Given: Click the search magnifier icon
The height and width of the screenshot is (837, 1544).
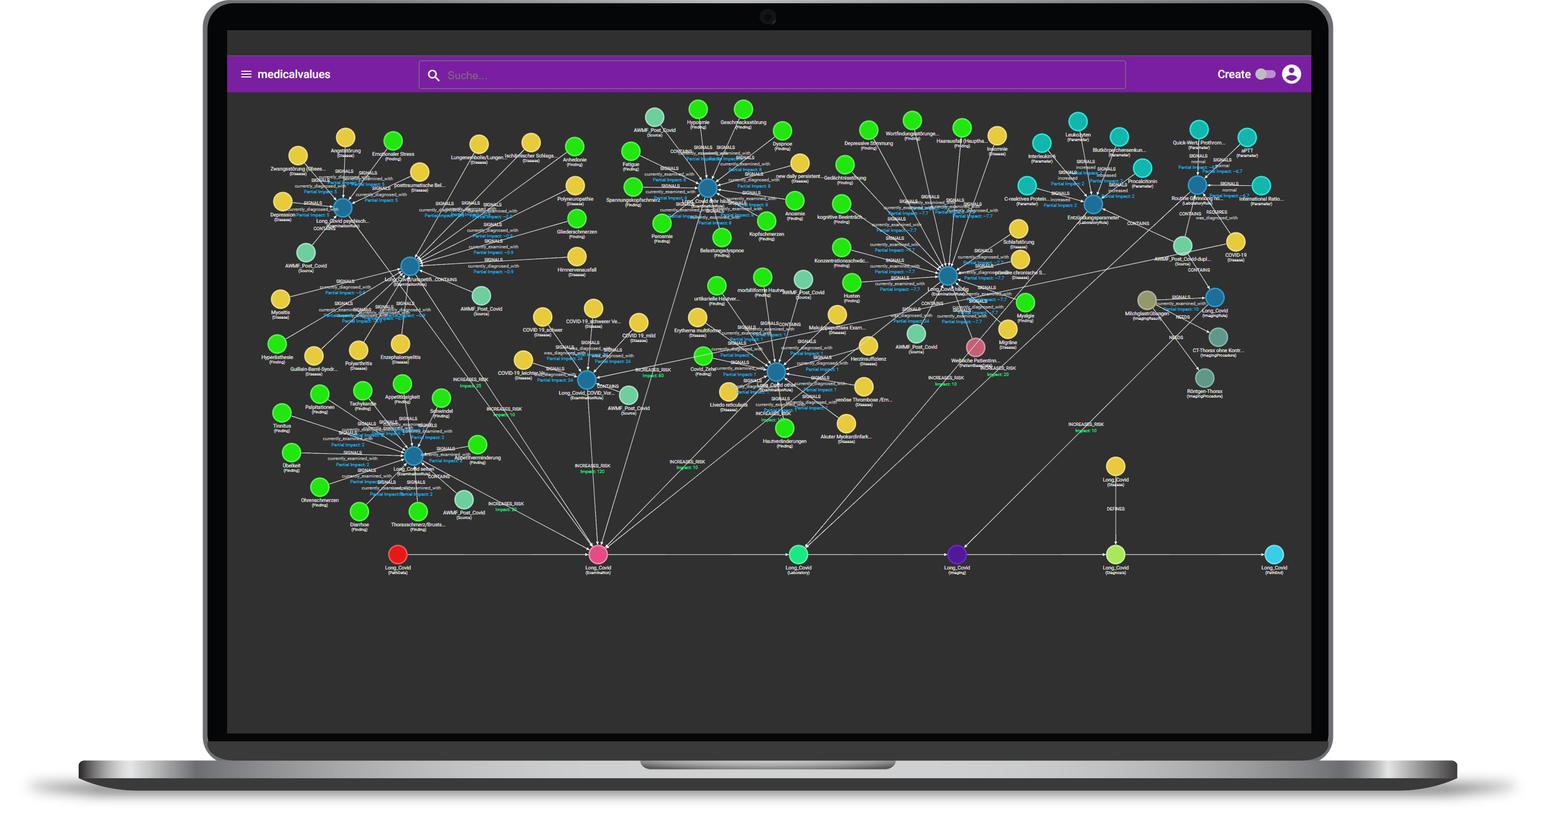Looking at the screenshot, I should tap(433, 75).
